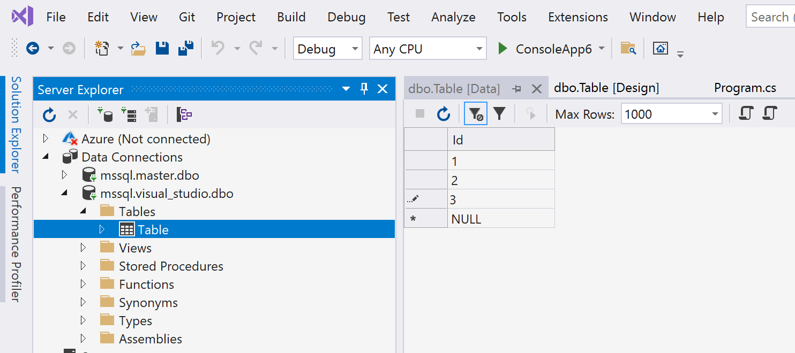The image size is (795, 353).
Task: Click the Connect to Server icon
Action: click(129, 114)
